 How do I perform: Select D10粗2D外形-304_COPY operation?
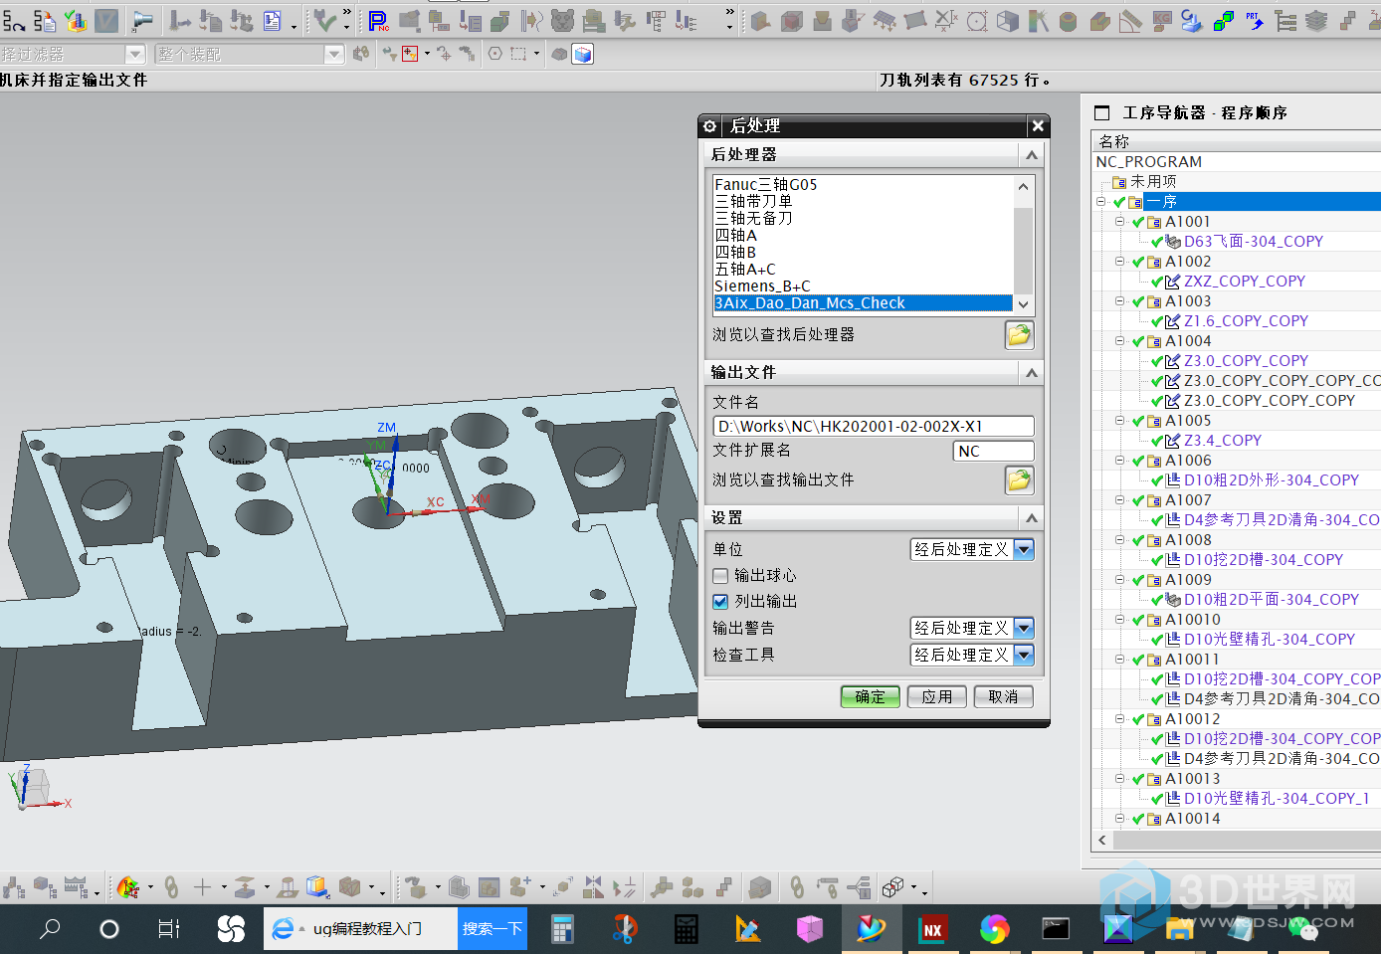click(x=1271, y=480)
